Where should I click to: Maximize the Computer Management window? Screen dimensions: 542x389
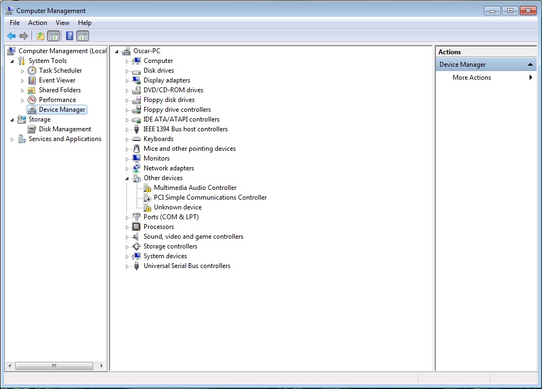coord(510,11)
